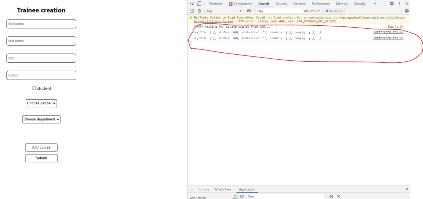
Task: Select the Application drawer tab
Action: (247, 189)
